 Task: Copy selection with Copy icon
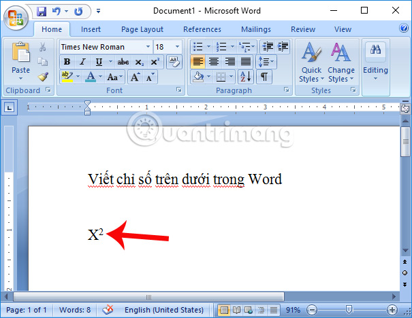[43, 62]
